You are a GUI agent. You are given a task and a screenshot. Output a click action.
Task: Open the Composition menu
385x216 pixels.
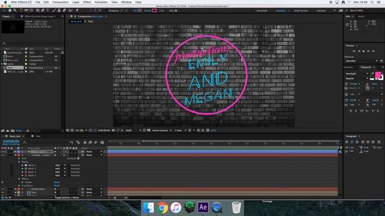click(x=60, y=2)
